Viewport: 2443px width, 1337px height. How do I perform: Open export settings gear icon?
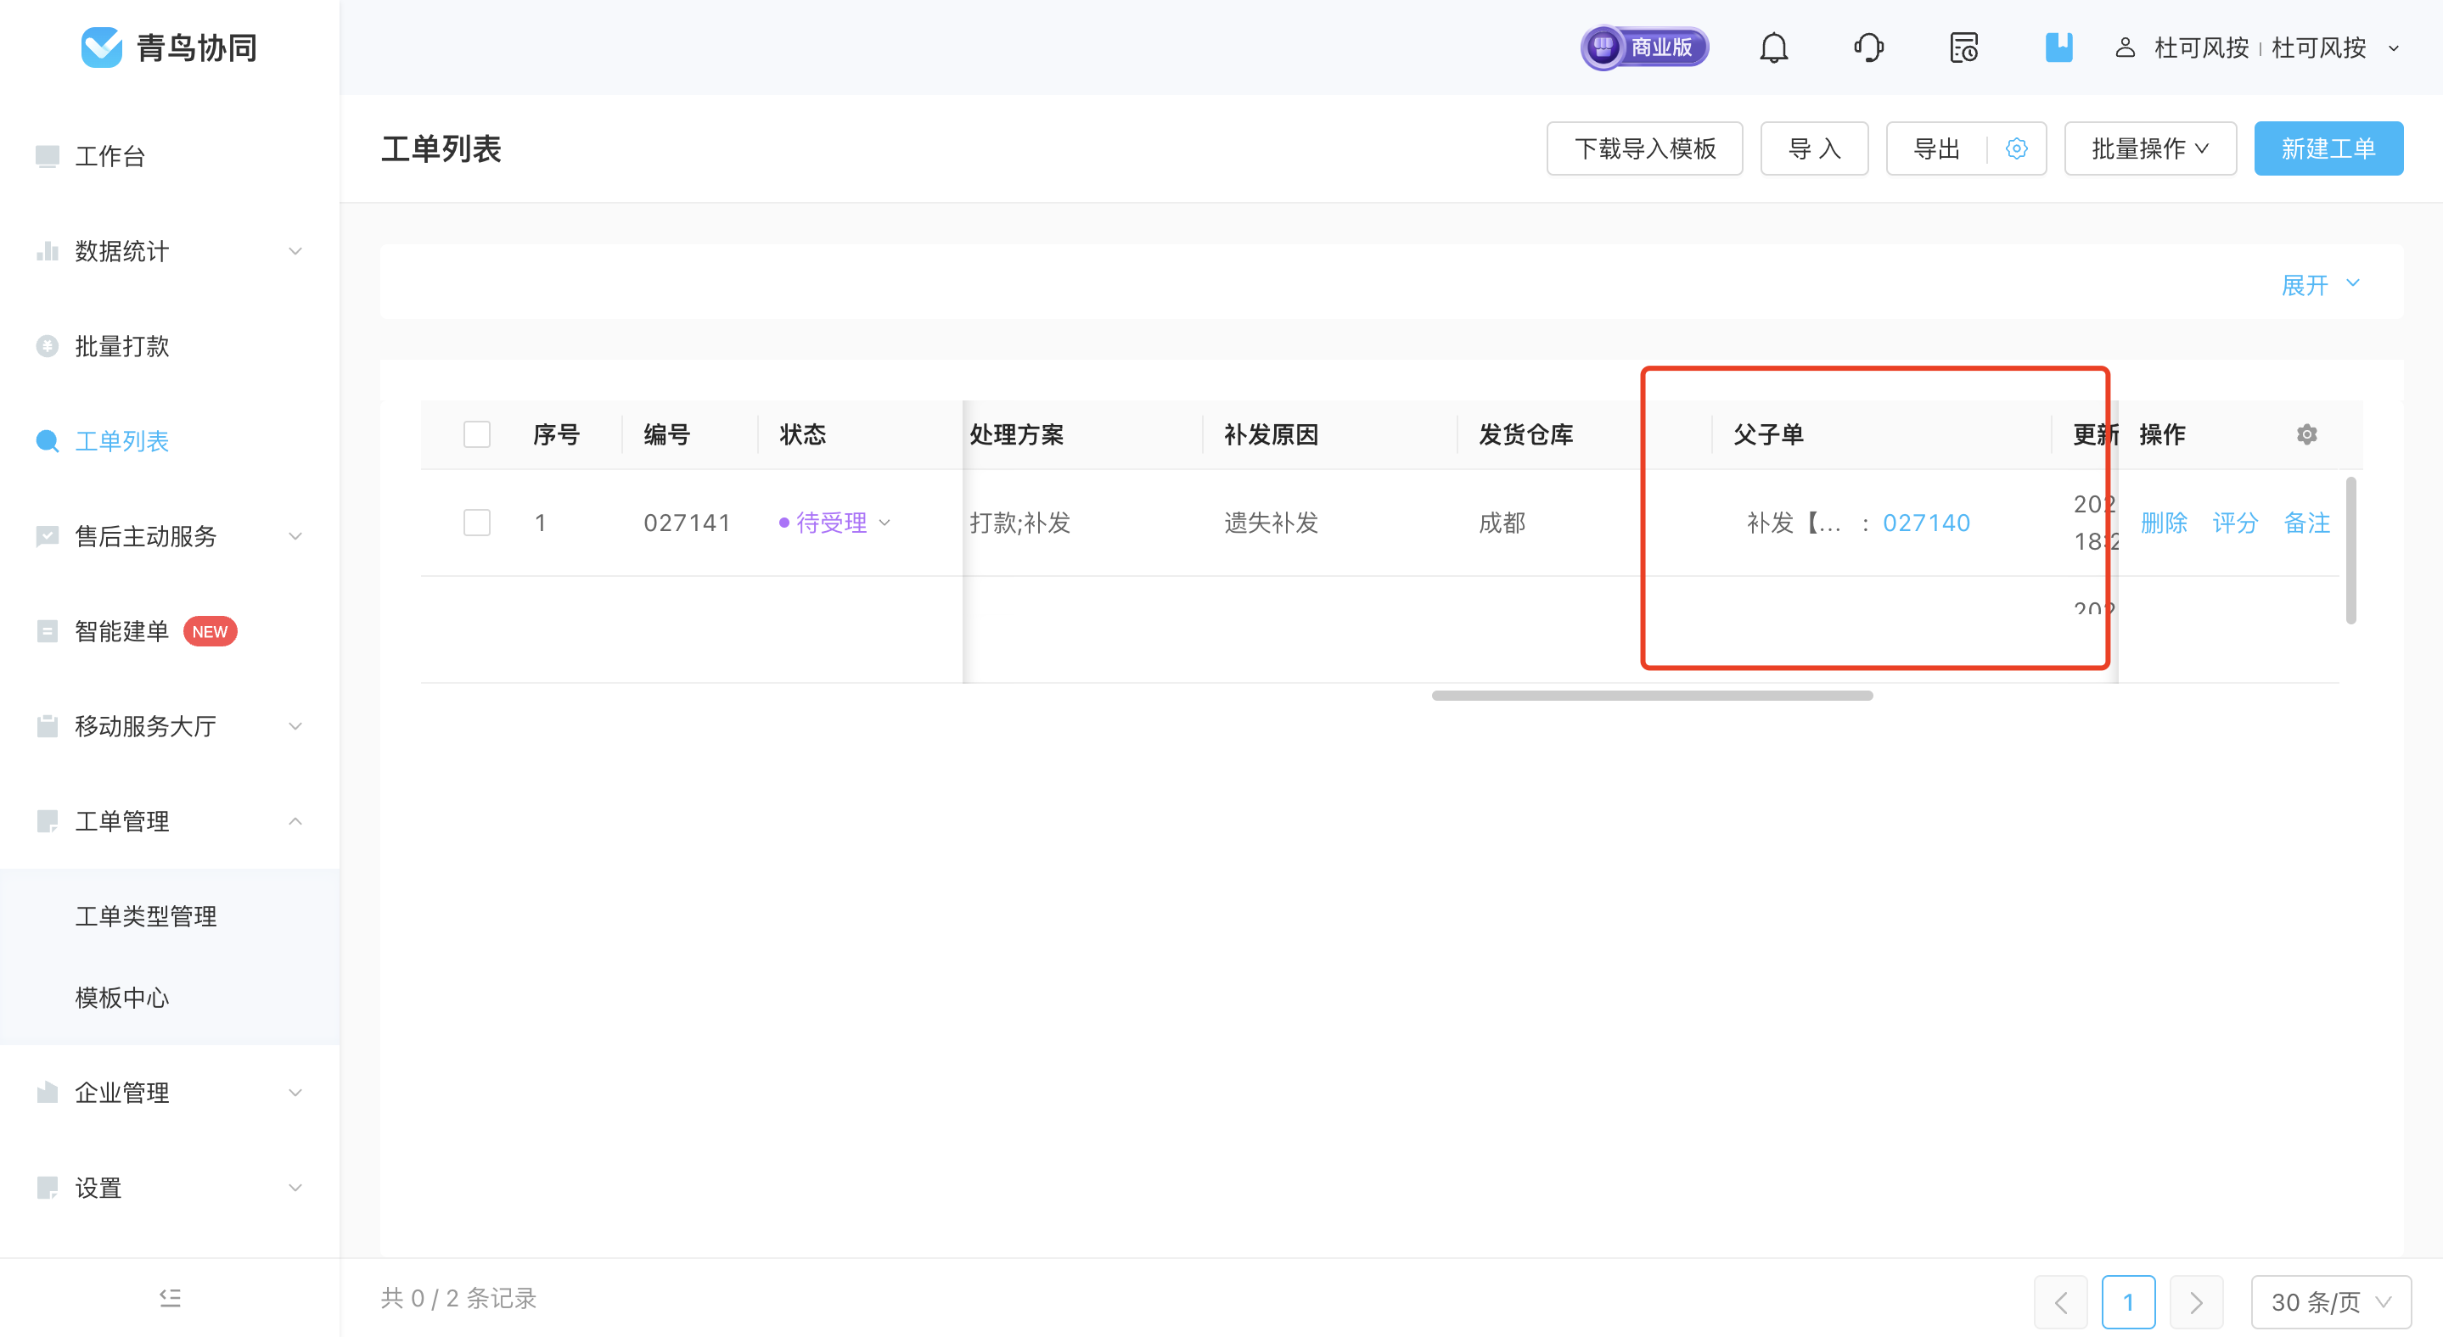[x=2016, y=148]
